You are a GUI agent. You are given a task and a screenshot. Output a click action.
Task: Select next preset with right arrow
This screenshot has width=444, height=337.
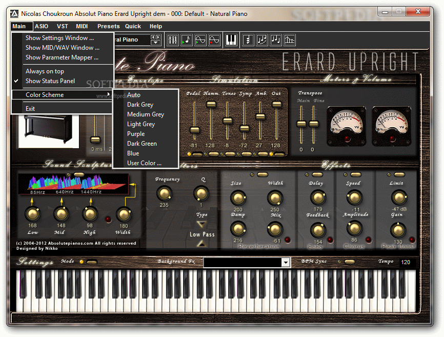click(158, 37)
